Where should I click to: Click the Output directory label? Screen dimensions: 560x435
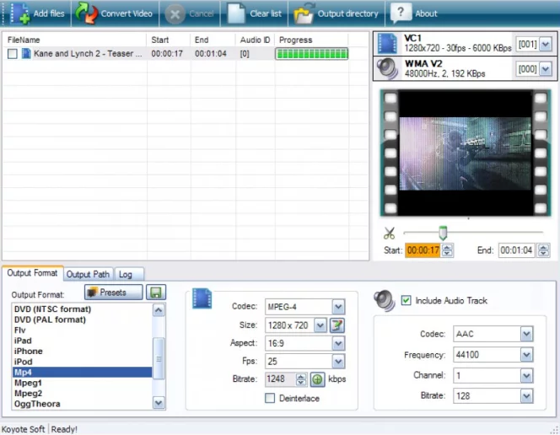(x=347, y=13)
